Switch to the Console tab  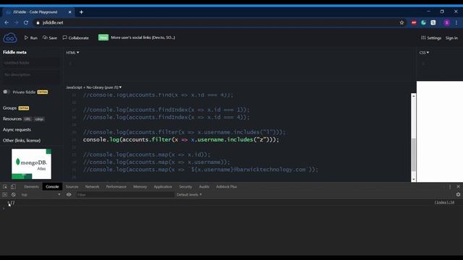52,186
